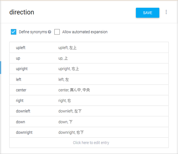The height and width of the screenshot is (154, 178).
Task: Edit synonyms 'downright, 右下'
Action: [x=71, y=132]
